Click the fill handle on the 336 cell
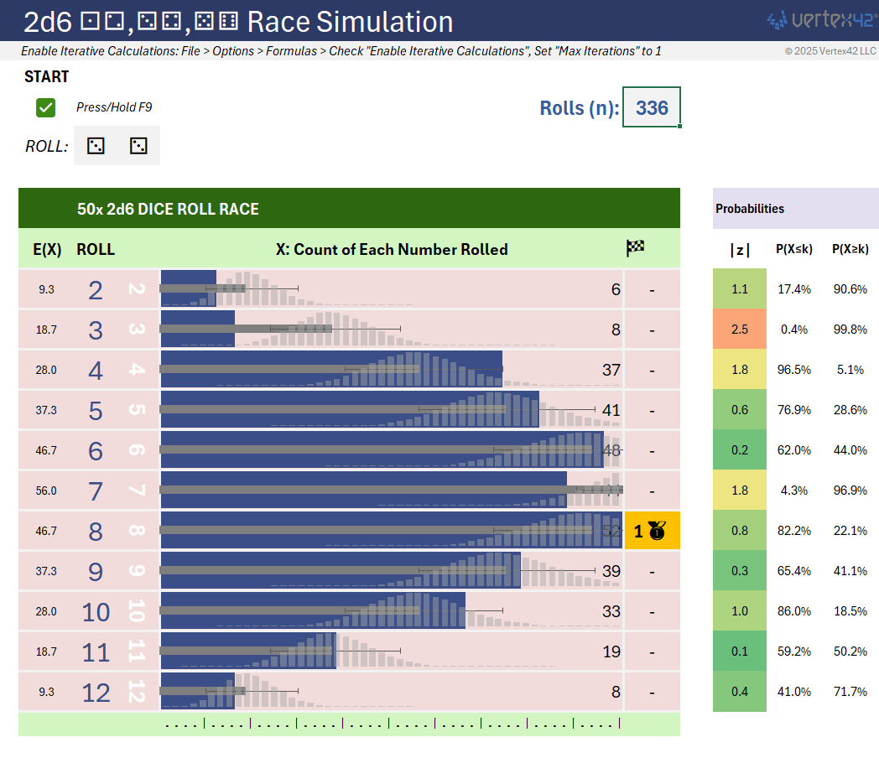This screenshot has width=879, height=758. tap(679, 127)
